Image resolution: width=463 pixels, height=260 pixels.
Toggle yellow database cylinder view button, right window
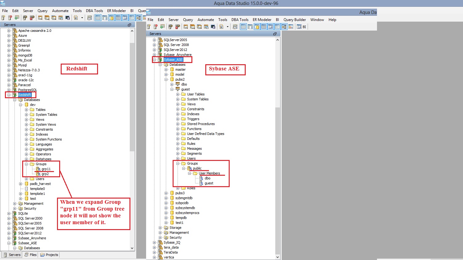click(x=257, y=27)
